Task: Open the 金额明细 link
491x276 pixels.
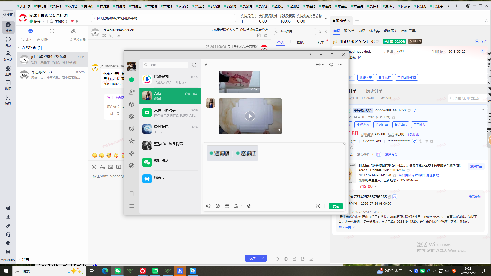Action: click(413, 134)
